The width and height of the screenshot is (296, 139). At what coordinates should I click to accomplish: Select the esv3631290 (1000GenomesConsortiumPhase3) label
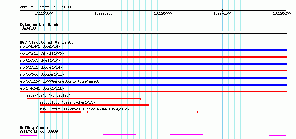(60, 81)
